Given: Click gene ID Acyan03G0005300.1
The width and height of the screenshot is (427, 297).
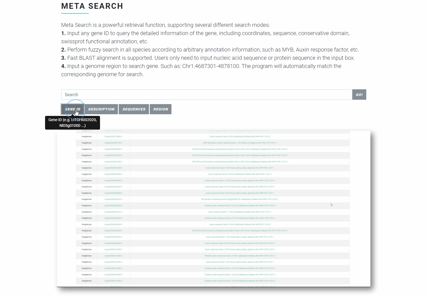Looking at the screenshot, I should pos(113,218).
